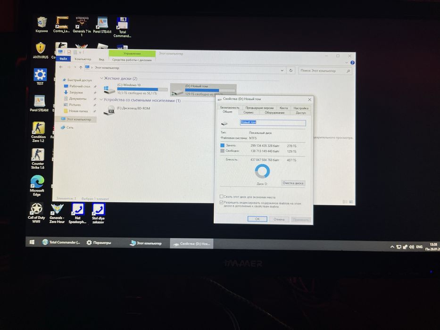Click the Очистка диска button
The height and width of the screenshot is (330, 440).
point(293,183)
